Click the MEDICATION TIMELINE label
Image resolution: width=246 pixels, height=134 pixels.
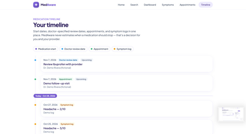click(x=47, y=19)
